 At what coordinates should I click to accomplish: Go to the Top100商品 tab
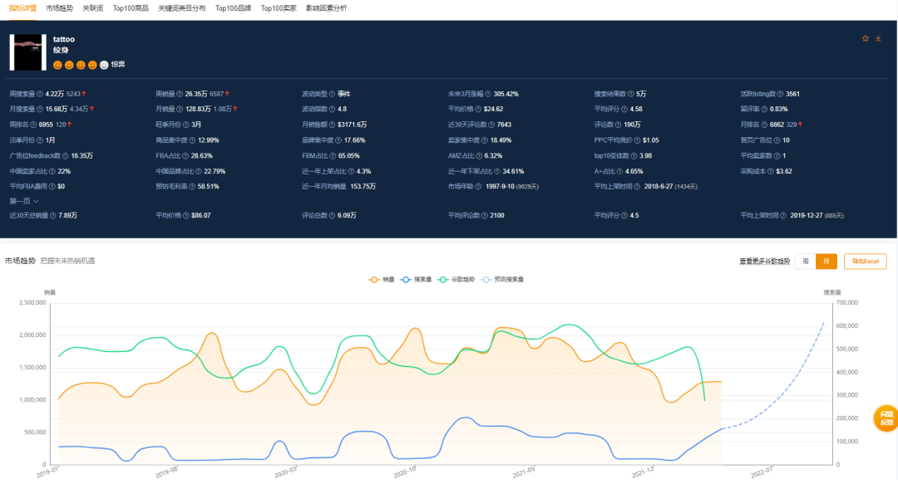point(131,8)
